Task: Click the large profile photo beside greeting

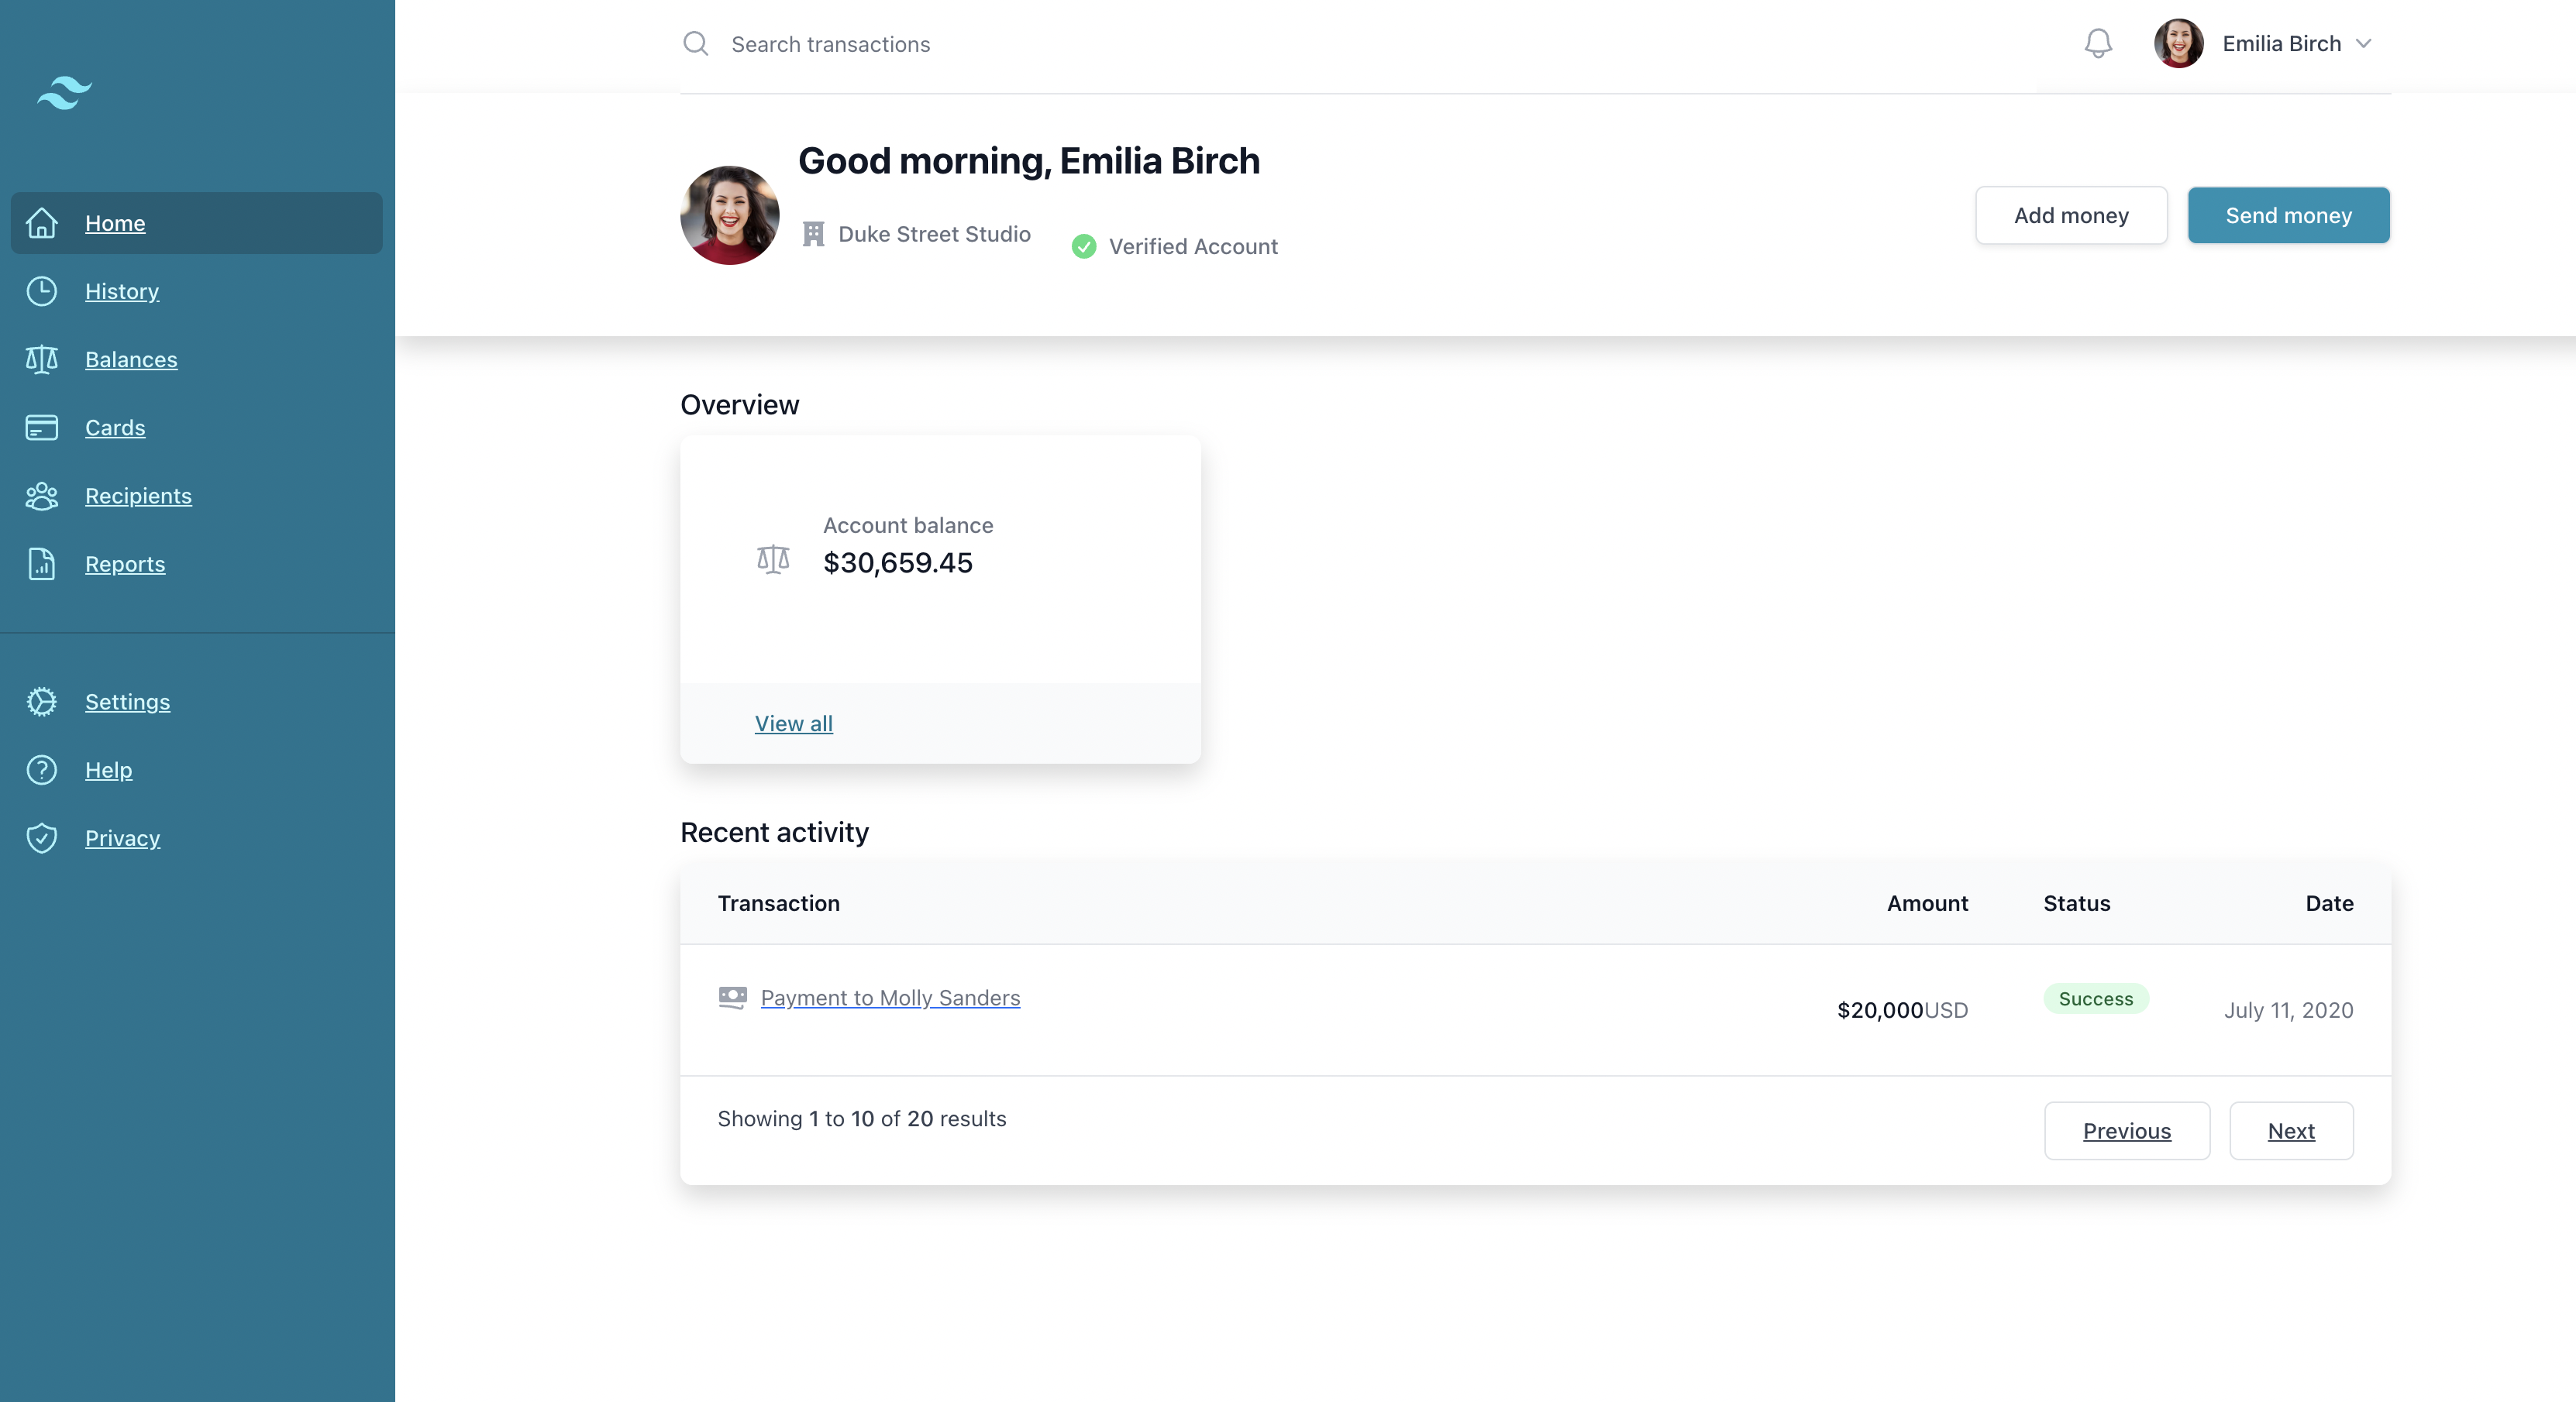Action: pos(729,215)
